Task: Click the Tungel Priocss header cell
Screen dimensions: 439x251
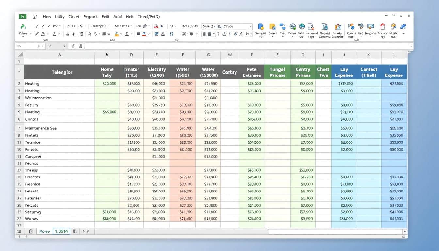Action: coord(277,72)
